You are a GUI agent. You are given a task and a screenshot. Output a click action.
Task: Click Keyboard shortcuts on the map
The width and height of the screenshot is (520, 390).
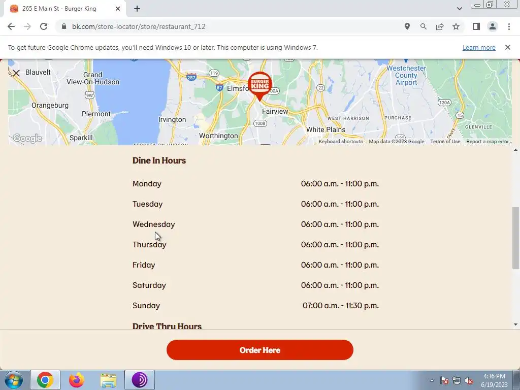(x=341, y=142)
